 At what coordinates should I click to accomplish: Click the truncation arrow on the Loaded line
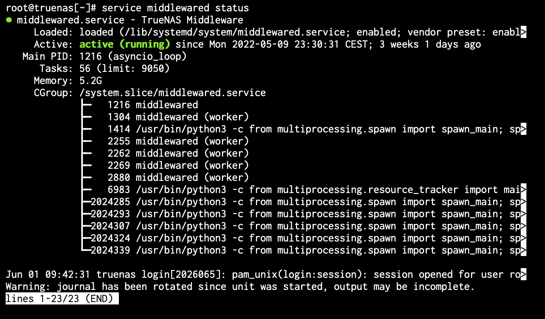524,32
